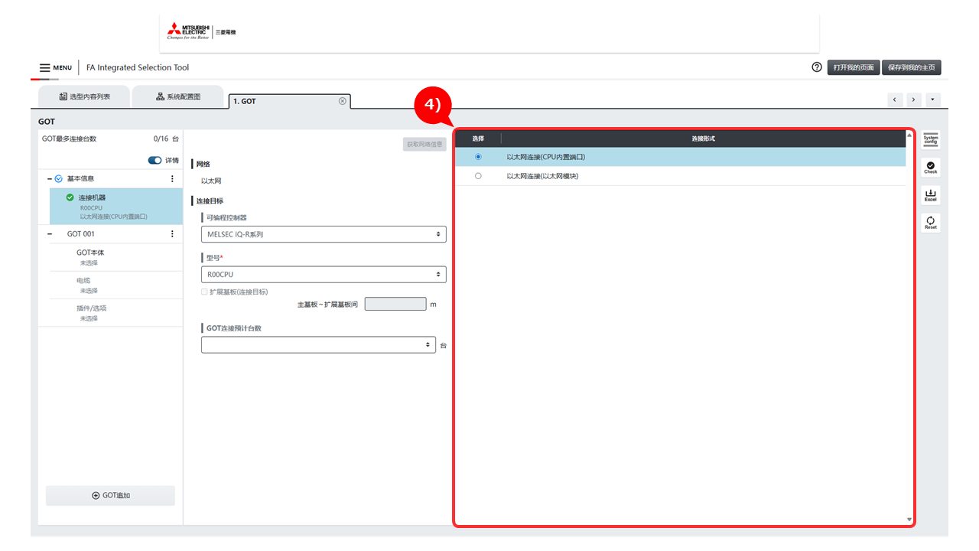979x551 pixels.
Task: Open options menu for GOT 001
Action: [x=172, y=234]
